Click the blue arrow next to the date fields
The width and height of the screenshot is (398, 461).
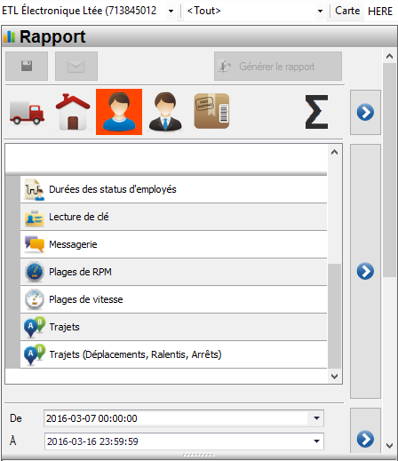[365, 439]
